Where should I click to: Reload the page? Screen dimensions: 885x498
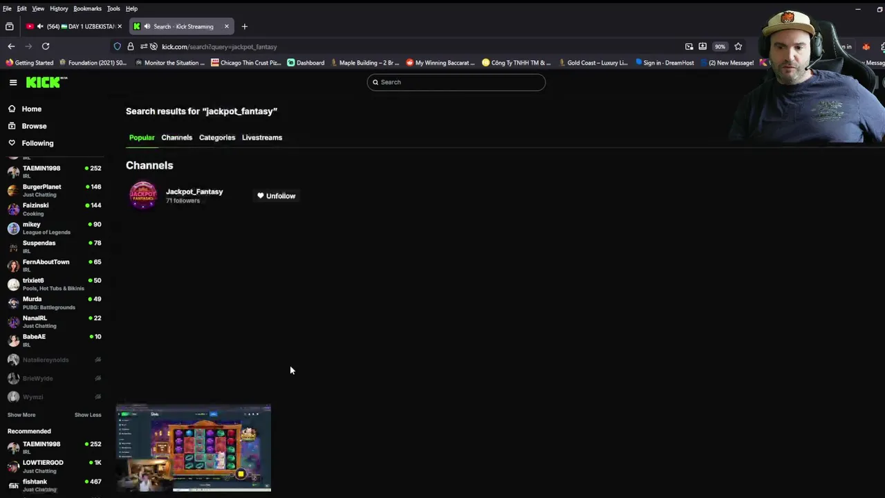click(46, 46)
